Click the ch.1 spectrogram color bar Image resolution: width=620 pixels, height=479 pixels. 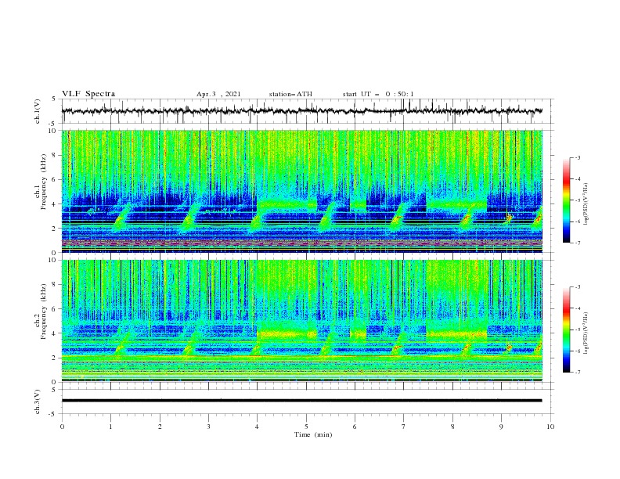566,200
